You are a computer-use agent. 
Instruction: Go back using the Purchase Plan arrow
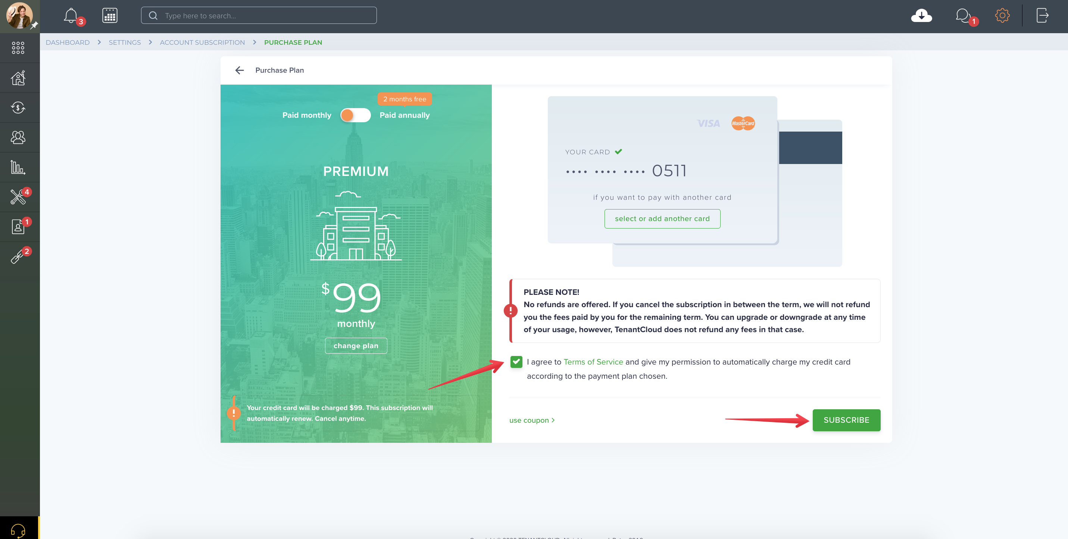click(x=239, y=70)
